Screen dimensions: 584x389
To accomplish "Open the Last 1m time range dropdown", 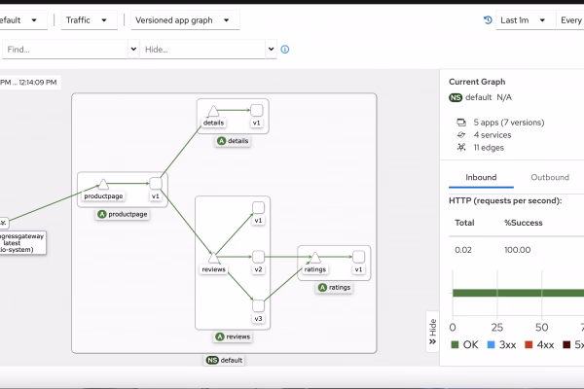I will pyautogui.click(x=526, y=20).
